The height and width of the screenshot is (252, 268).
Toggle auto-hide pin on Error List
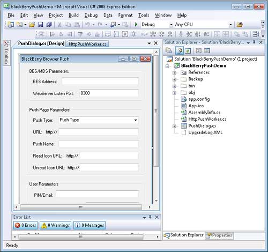click(150, 217)
